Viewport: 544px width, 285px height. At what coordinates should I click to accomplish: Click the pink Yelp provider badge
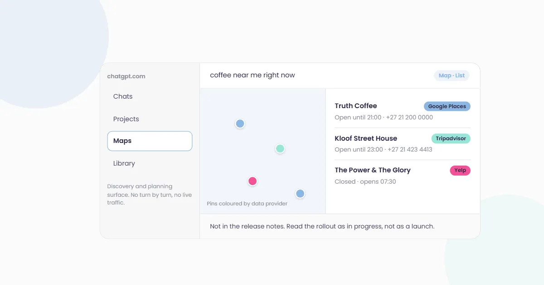[460, 171]
